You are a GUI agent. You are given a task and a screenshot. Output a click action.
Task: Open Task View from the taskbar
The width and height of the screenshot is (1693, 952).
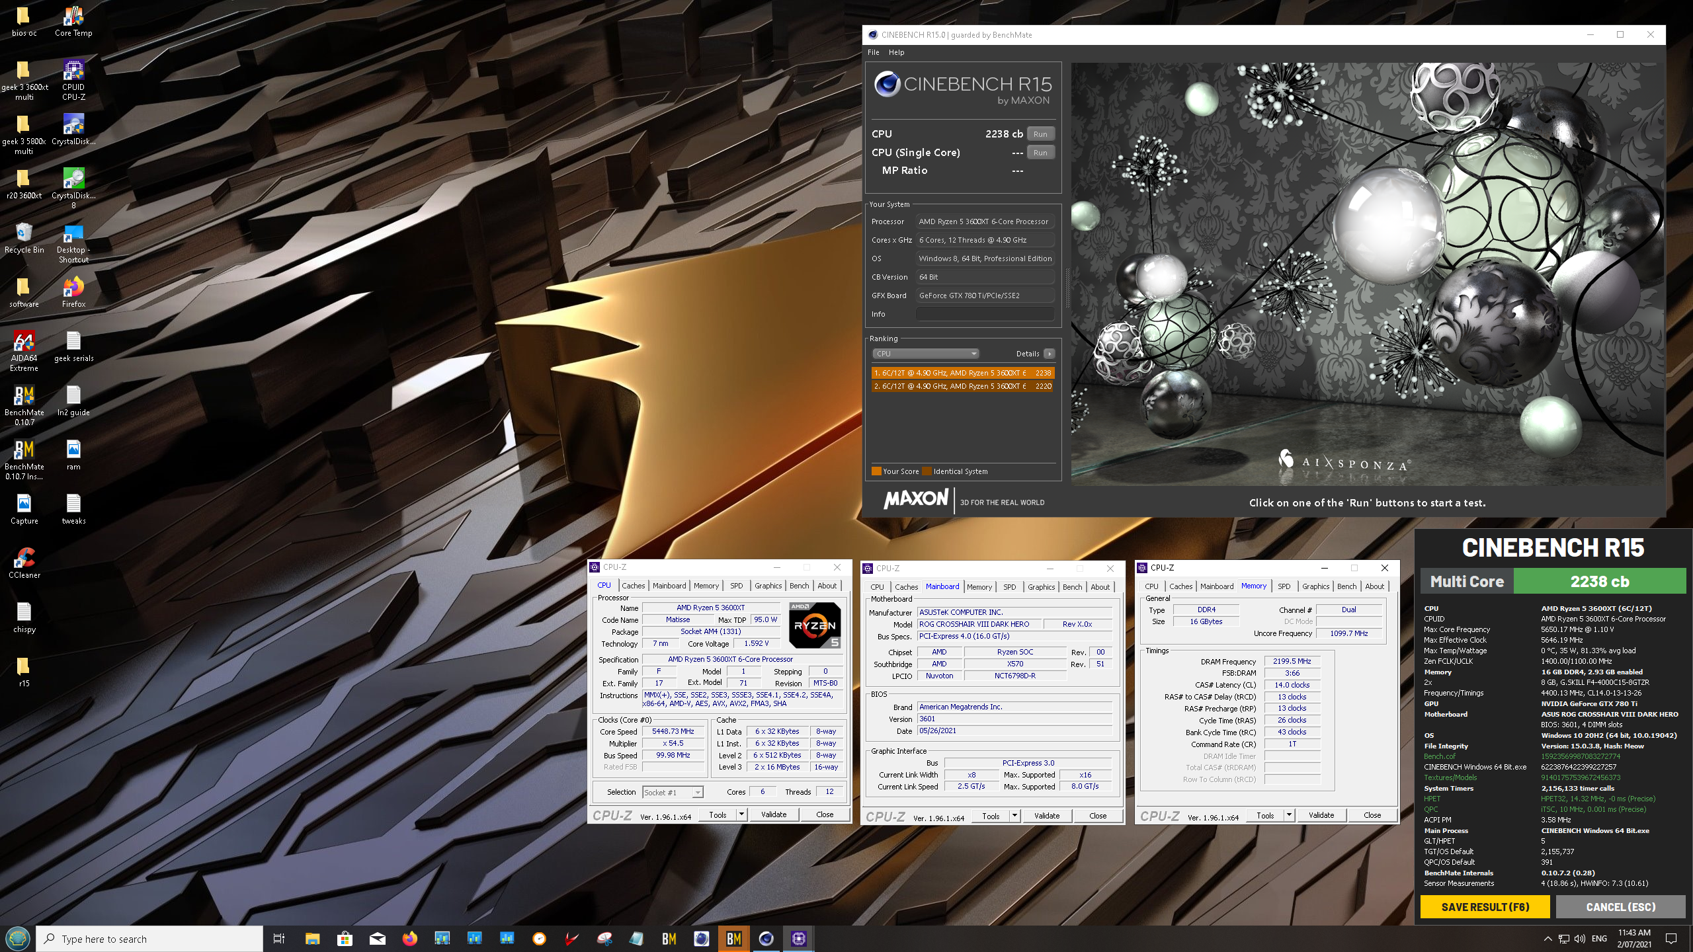coord(278,939)
